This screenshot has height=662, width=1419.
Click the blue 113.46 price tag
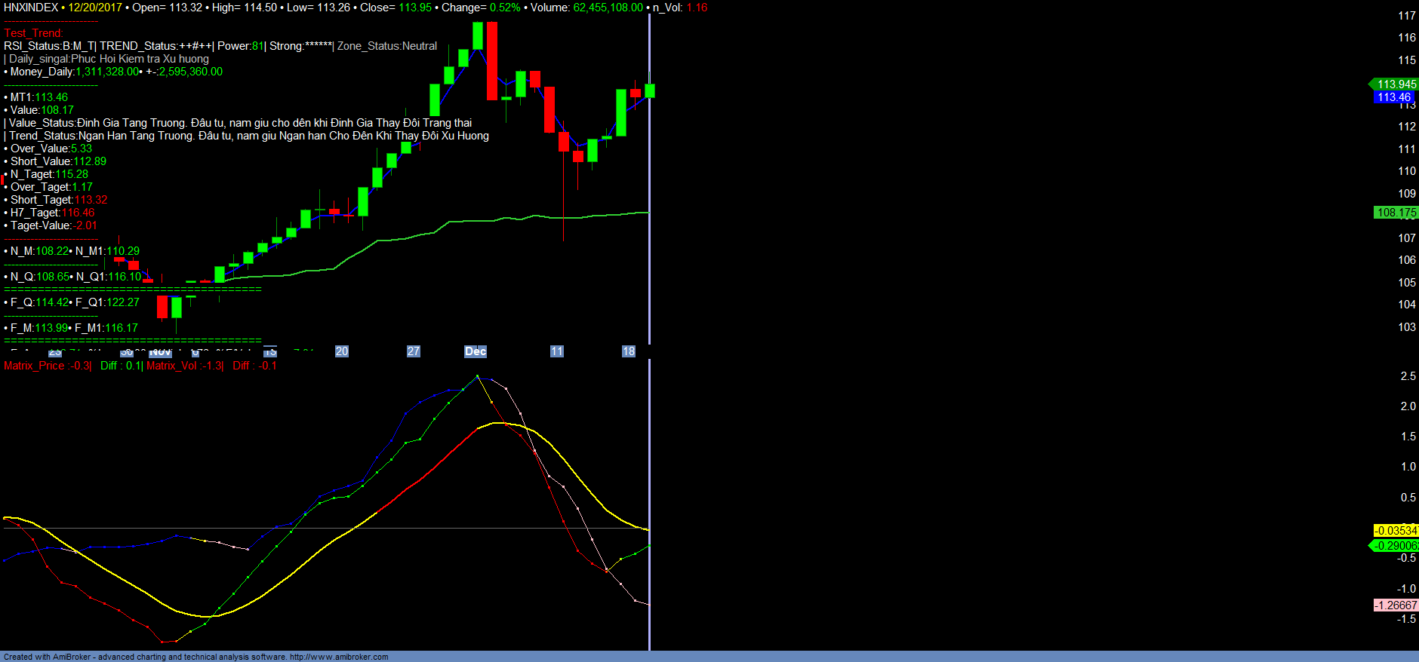(1393, 97)
